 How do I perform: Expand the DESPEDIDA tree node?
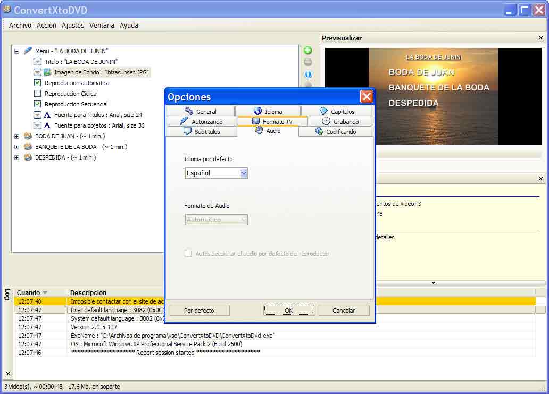click(x=16, y=157)
